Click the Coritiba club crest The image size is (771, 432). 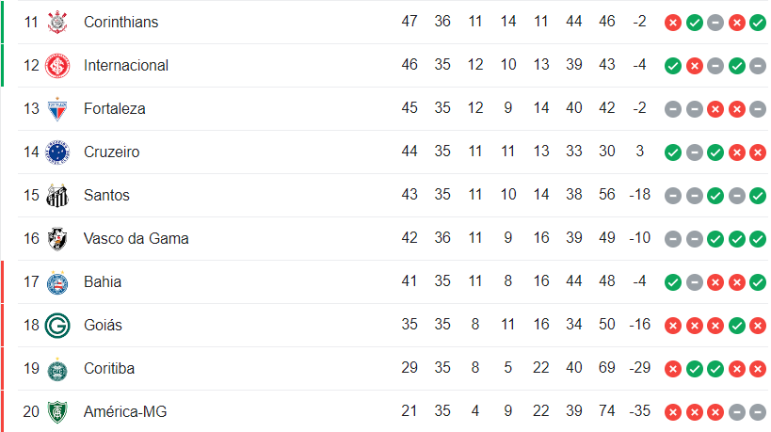tap(57, 368)
